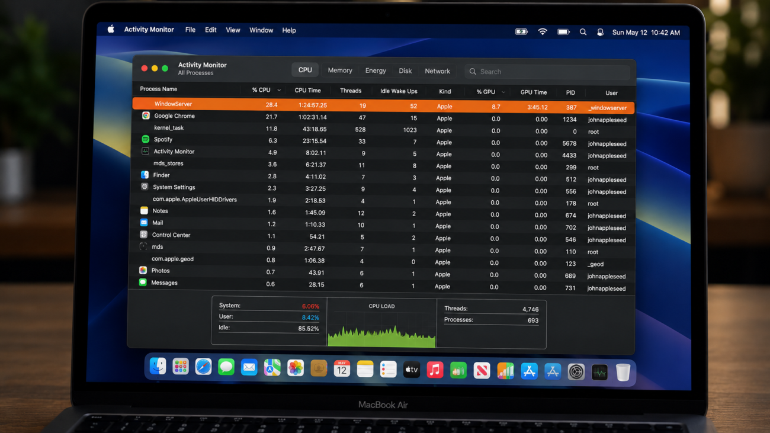Sort by Threads column header

click(351, 91)
